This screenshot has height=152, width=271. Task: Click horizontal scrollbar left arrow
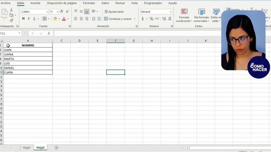(188, 148)
